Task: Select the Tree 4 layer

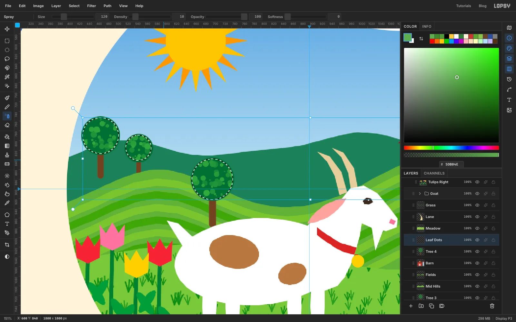Action: 451,251
